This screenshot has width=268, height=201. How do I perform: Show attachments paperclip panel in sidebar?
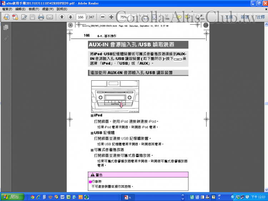6,39
